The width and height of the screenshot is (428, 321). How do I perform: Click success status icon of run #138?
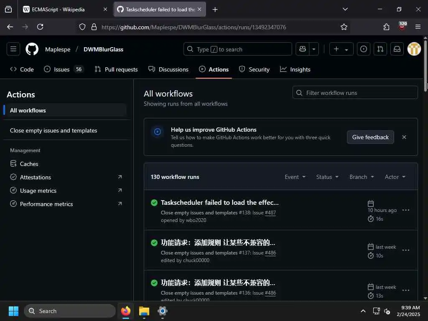click(154, 203)
